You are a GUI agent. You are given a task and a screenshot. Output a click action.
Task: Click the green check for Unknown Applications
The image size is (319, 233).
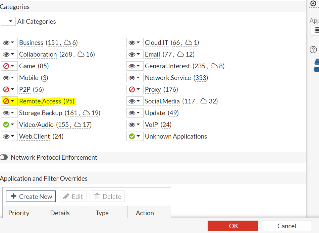pos(132,136)
